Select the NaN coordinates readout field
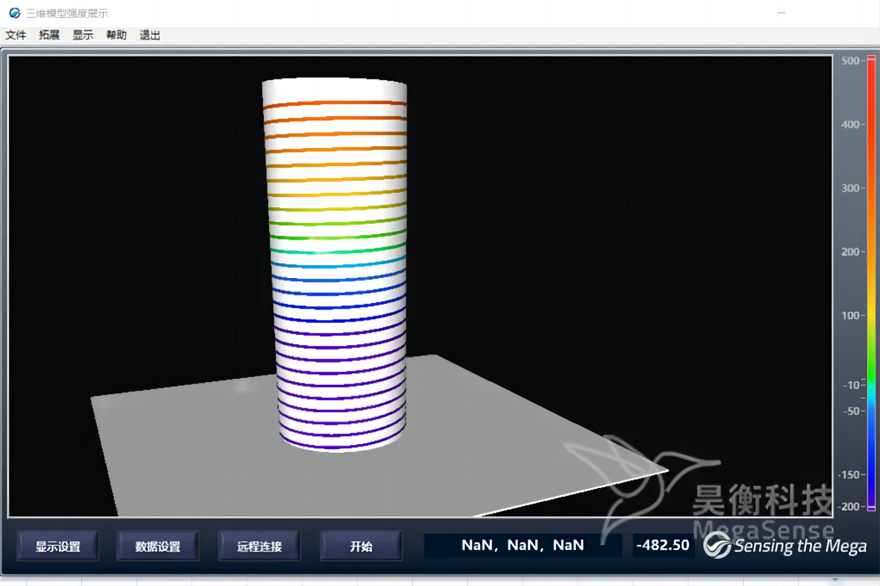Screen dimensions: 880x586 (x=523, y=545)
